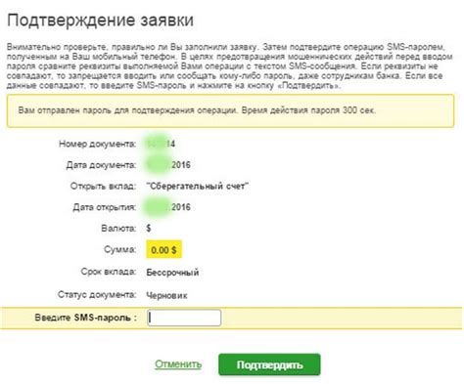
Task: Click the Срок вклада label
Action: coord(109,272)
